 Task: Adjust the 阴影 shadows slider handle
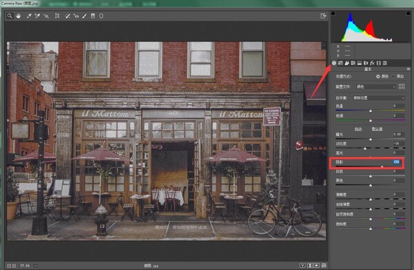(x=382, y=166)
